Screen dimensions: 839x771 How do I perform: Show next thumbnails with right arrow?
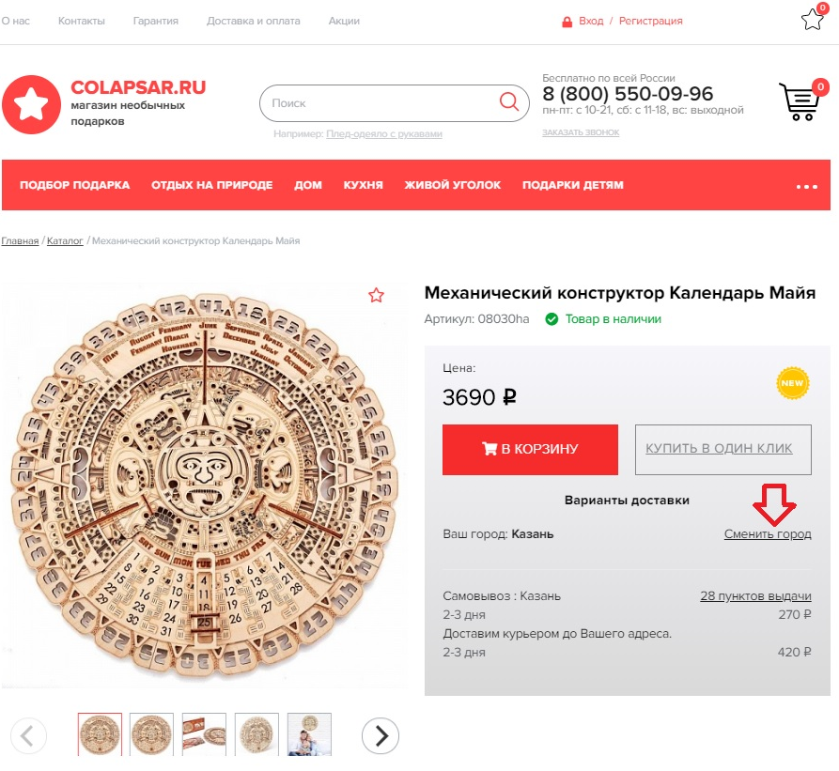381,735
